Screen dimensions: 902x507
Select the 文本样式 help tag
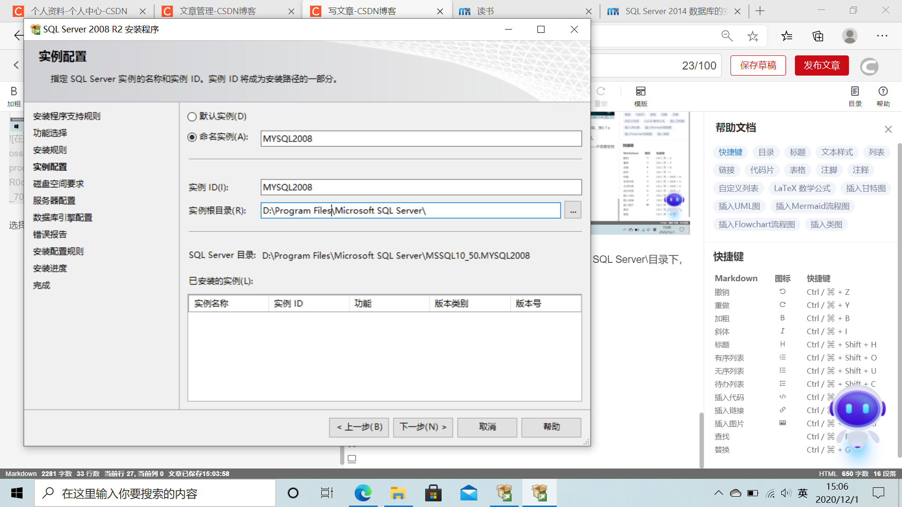[837, 152]
